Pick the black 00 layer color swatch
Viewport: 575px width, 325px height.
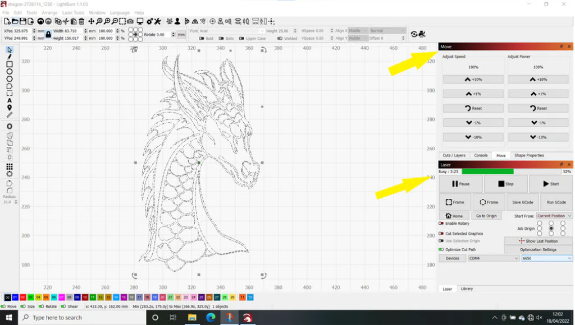7,298
